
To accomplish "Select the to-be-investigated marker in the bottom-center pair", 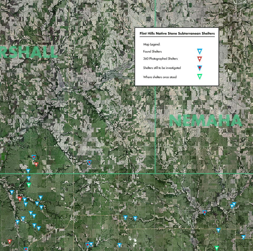I will click(87, 245).
